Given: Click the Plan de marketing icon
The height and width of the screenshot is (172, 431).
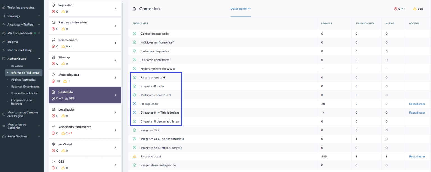Looking at the screenshot, I should pos(3,50).
